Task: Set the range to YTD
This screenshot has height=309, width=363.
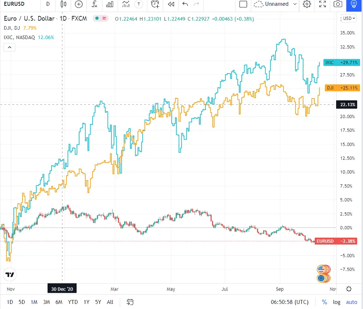Action: tap(73, 302)
